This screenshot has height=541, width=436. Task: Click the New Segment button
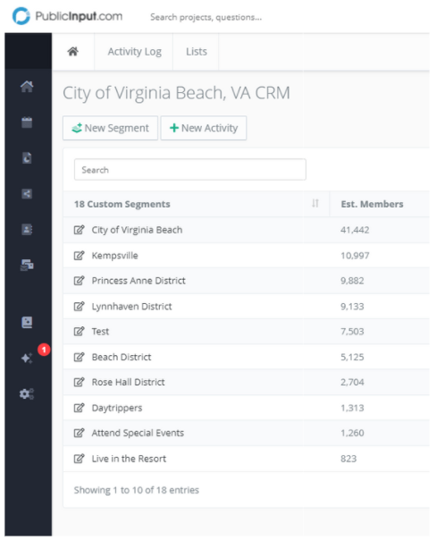110,128
